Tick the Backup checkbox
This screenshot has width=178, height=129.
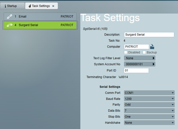(144, 52)
